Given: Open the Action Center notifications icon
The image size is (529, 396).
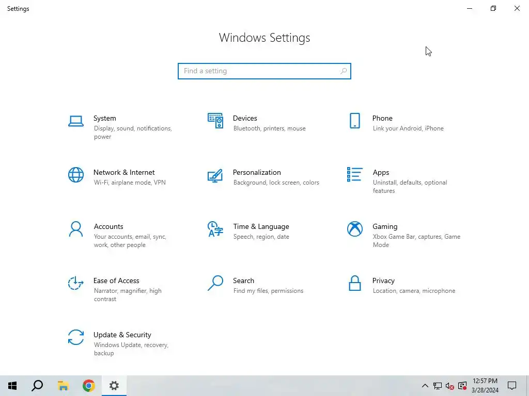Looking at the screenshot, I should tap(512, 386).
